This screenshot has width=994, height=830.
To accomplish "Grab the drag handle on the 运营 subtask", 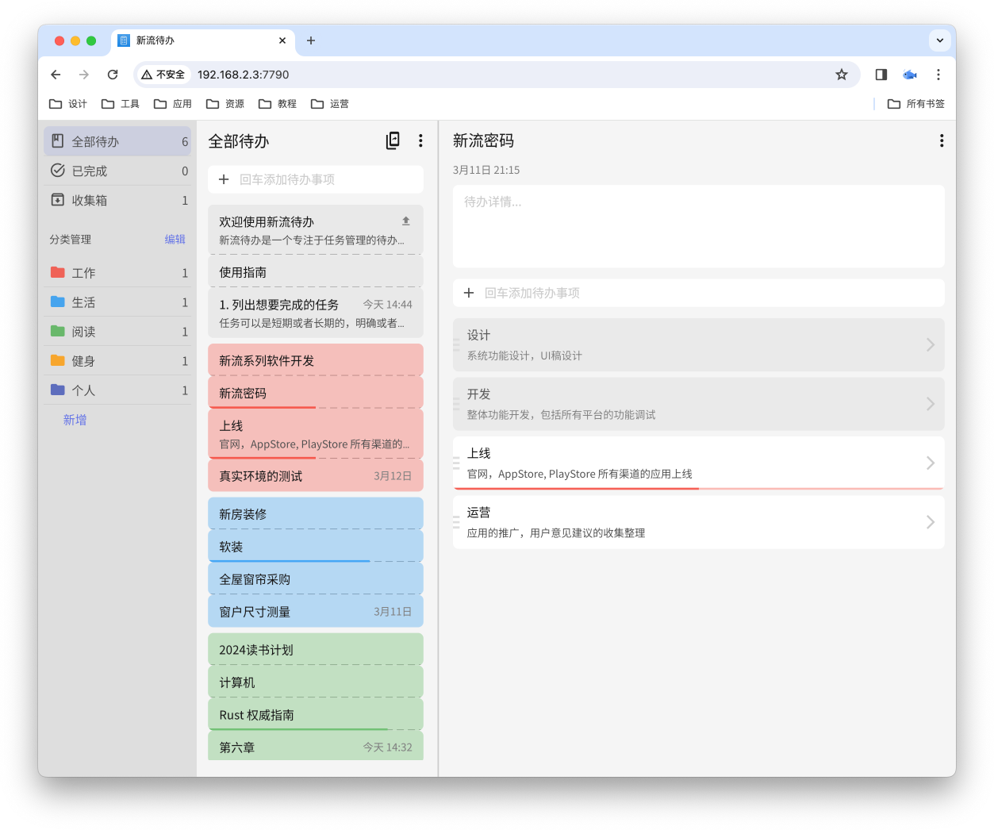I will [456, 522].
